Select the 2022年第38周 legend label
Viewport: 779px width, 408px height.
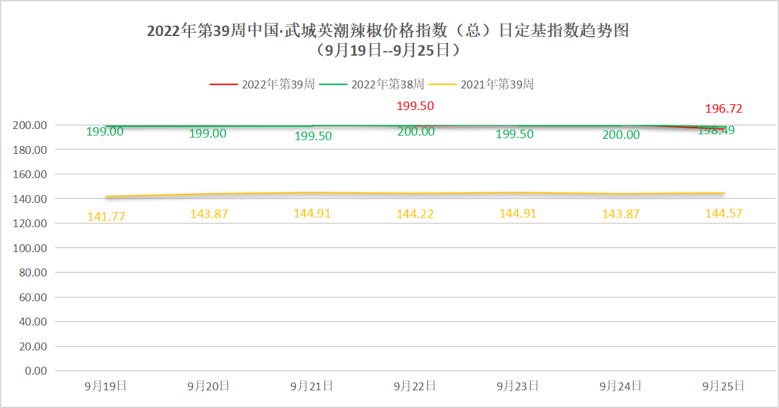388,84
